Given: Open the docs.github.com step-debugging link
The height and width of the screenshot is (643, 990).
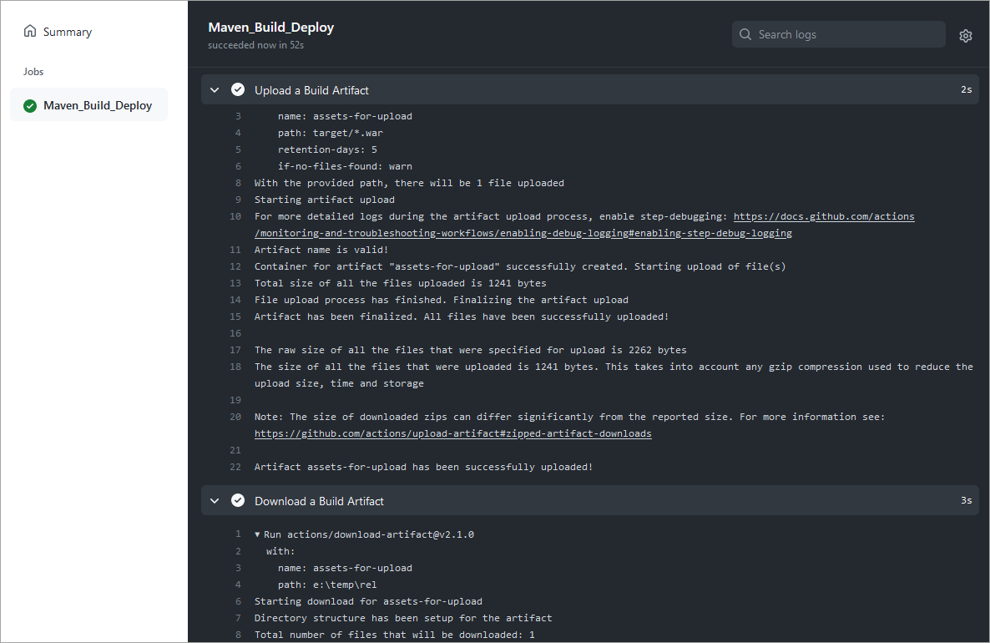Looking at the screenshot, I should tap(823, 216).
